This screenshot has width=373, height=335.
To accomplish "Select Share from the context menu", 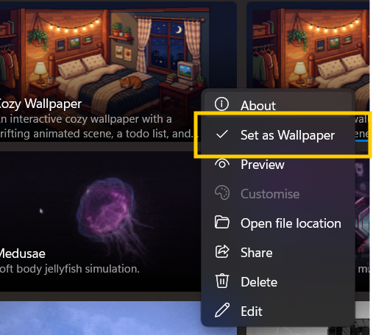I will click(278, 253).
